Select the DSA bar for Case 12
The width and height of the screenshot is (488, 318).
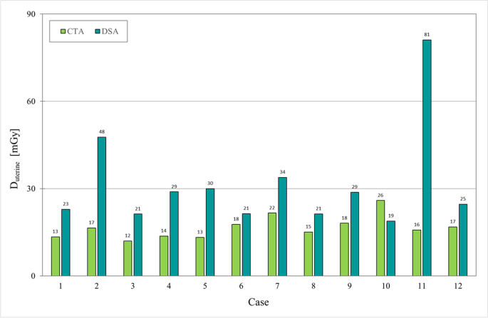click(463, 240)
